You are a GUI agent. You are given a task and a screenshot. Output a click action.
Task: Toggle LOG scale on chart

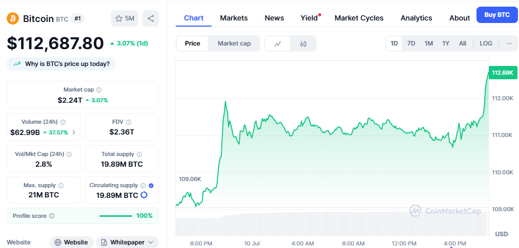[x=486, y=43]
